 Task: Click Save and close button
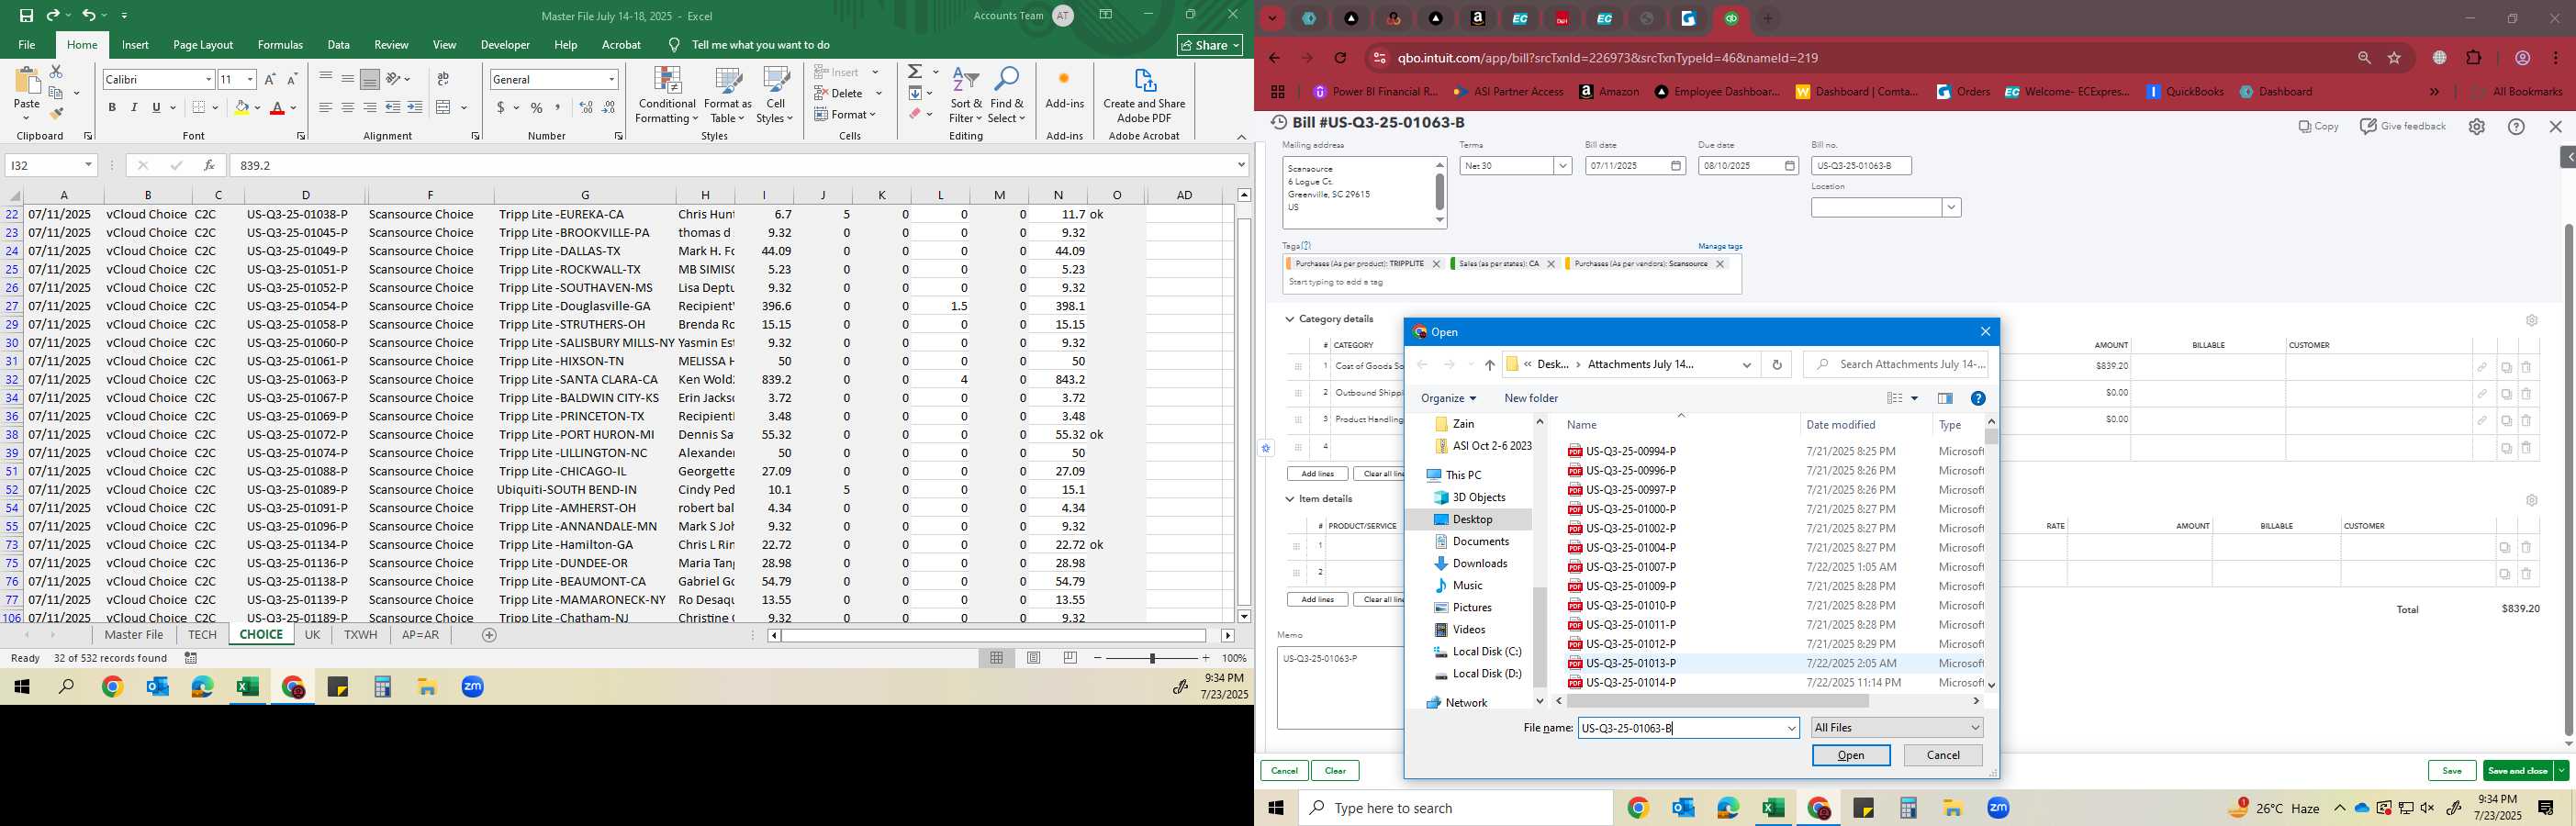[2518, 771]
